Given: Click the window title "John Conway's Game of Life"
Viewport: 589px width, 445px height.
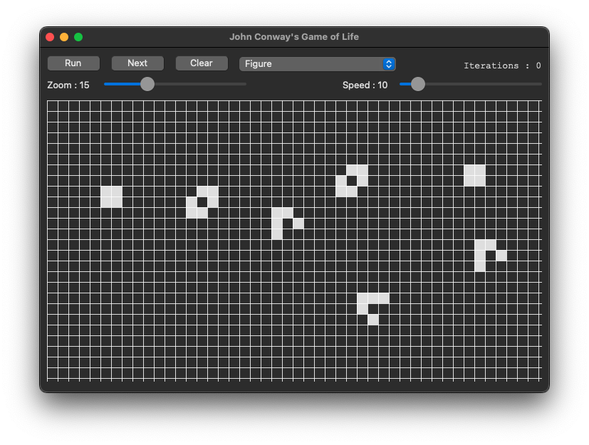Looking at the screenshot, I should pos(293,37).
